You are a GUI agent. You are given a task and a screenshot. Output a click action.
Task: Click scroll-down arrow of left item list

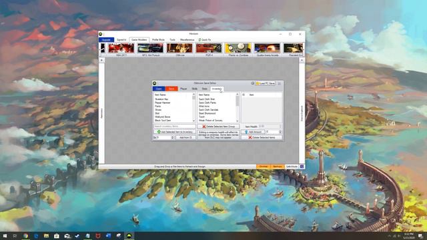[194, 121]
